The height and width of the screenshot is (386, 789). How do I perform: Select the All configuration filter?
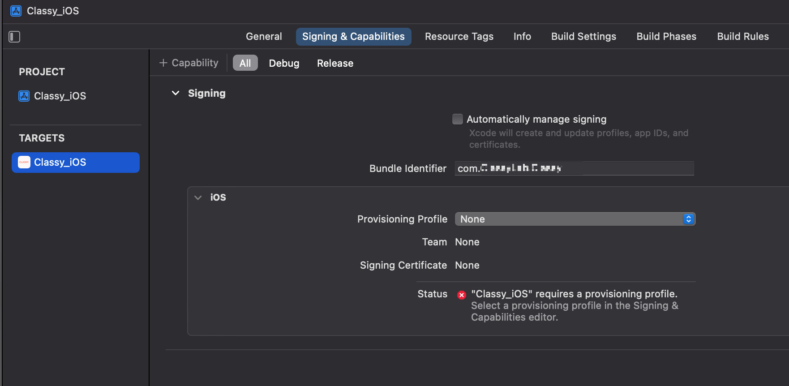(245, 63)
